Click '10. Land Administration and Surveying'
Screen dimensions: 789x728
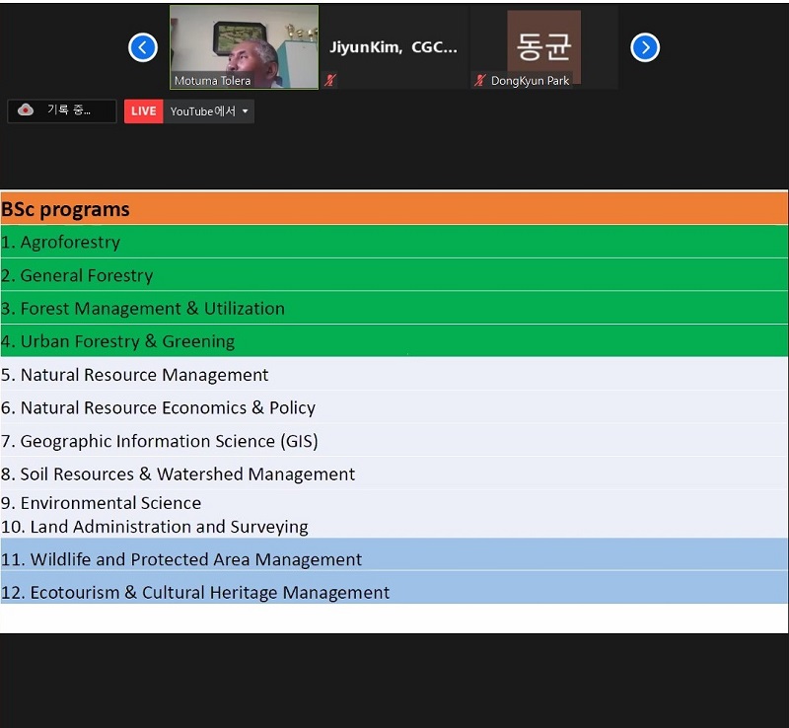[x=155, y=527]
